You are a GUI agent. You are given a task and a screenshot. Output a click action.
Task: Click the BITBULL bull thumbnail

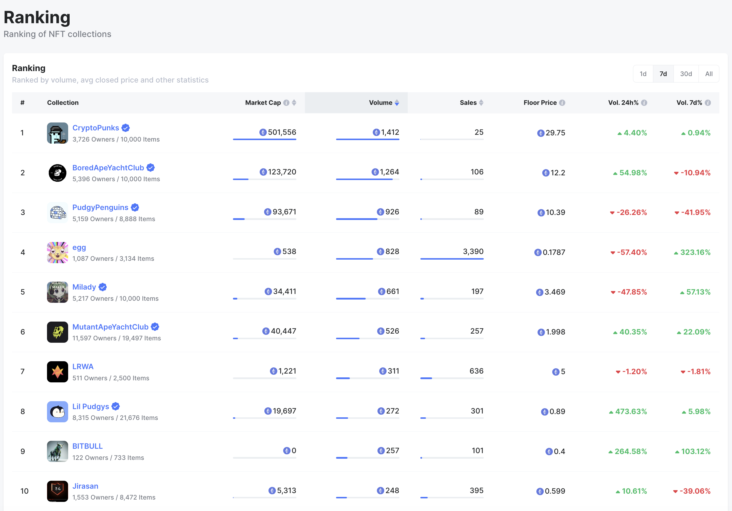click(x=57, y=451)
